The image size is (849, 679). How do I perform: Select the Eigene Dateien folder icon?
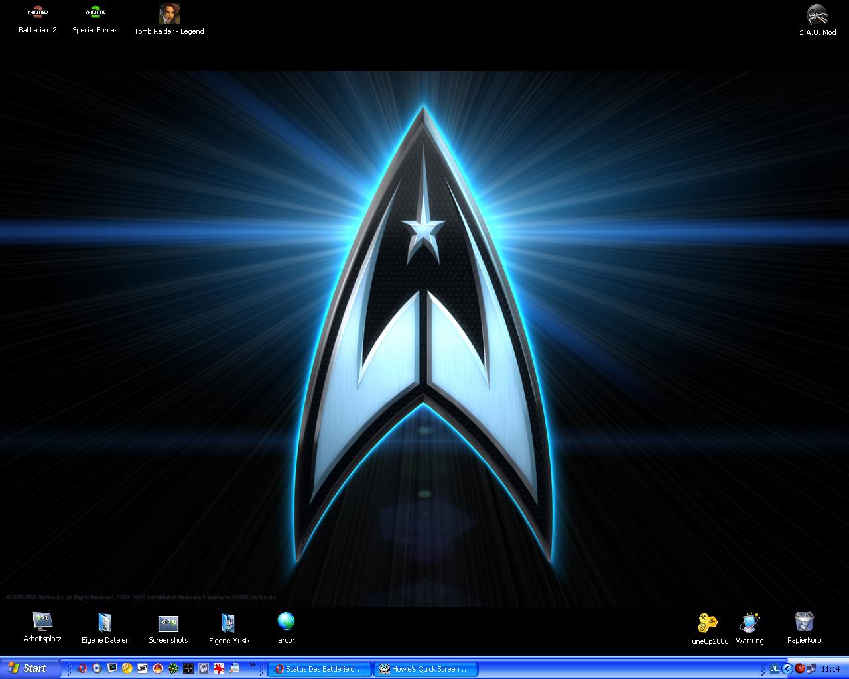coord(105,628)
